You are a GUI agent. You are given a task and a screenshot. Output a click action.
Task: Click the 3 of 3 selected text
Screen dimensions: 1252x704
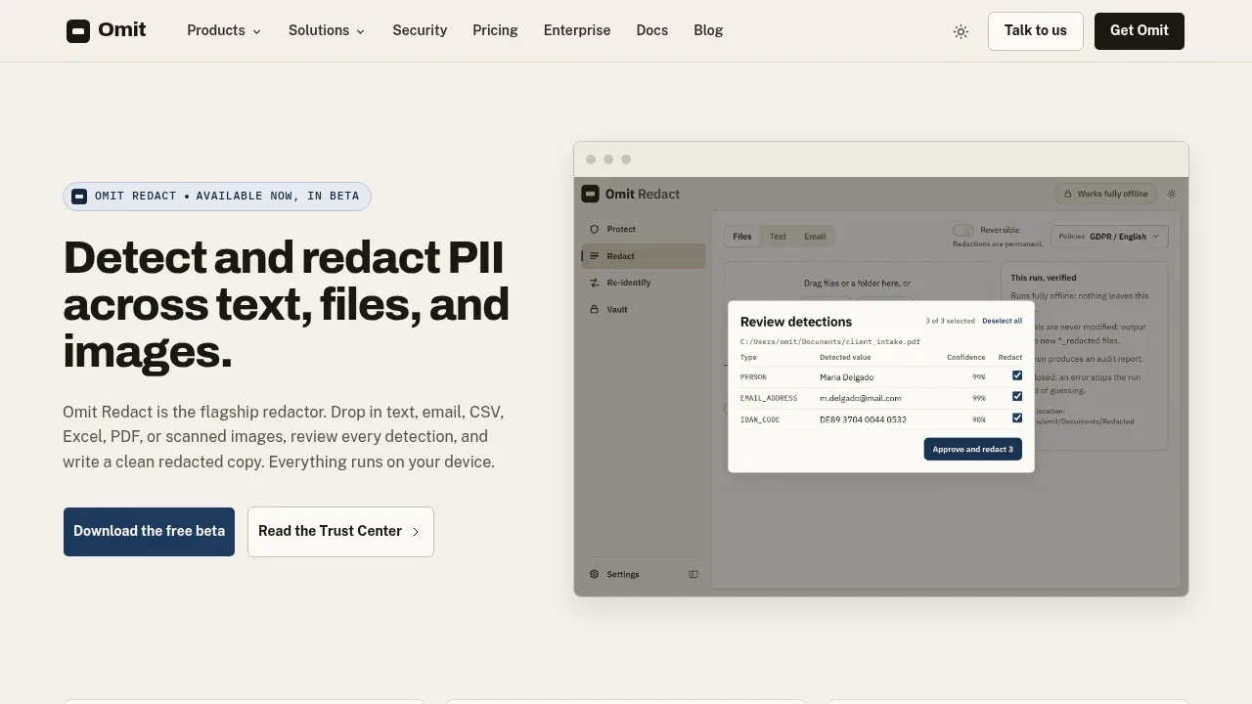point(950,321)
